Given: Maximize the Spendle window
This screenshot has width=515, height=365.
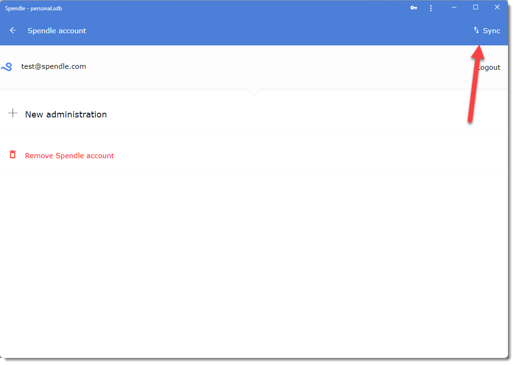Looking at the screenshot, I should (475, 7).
